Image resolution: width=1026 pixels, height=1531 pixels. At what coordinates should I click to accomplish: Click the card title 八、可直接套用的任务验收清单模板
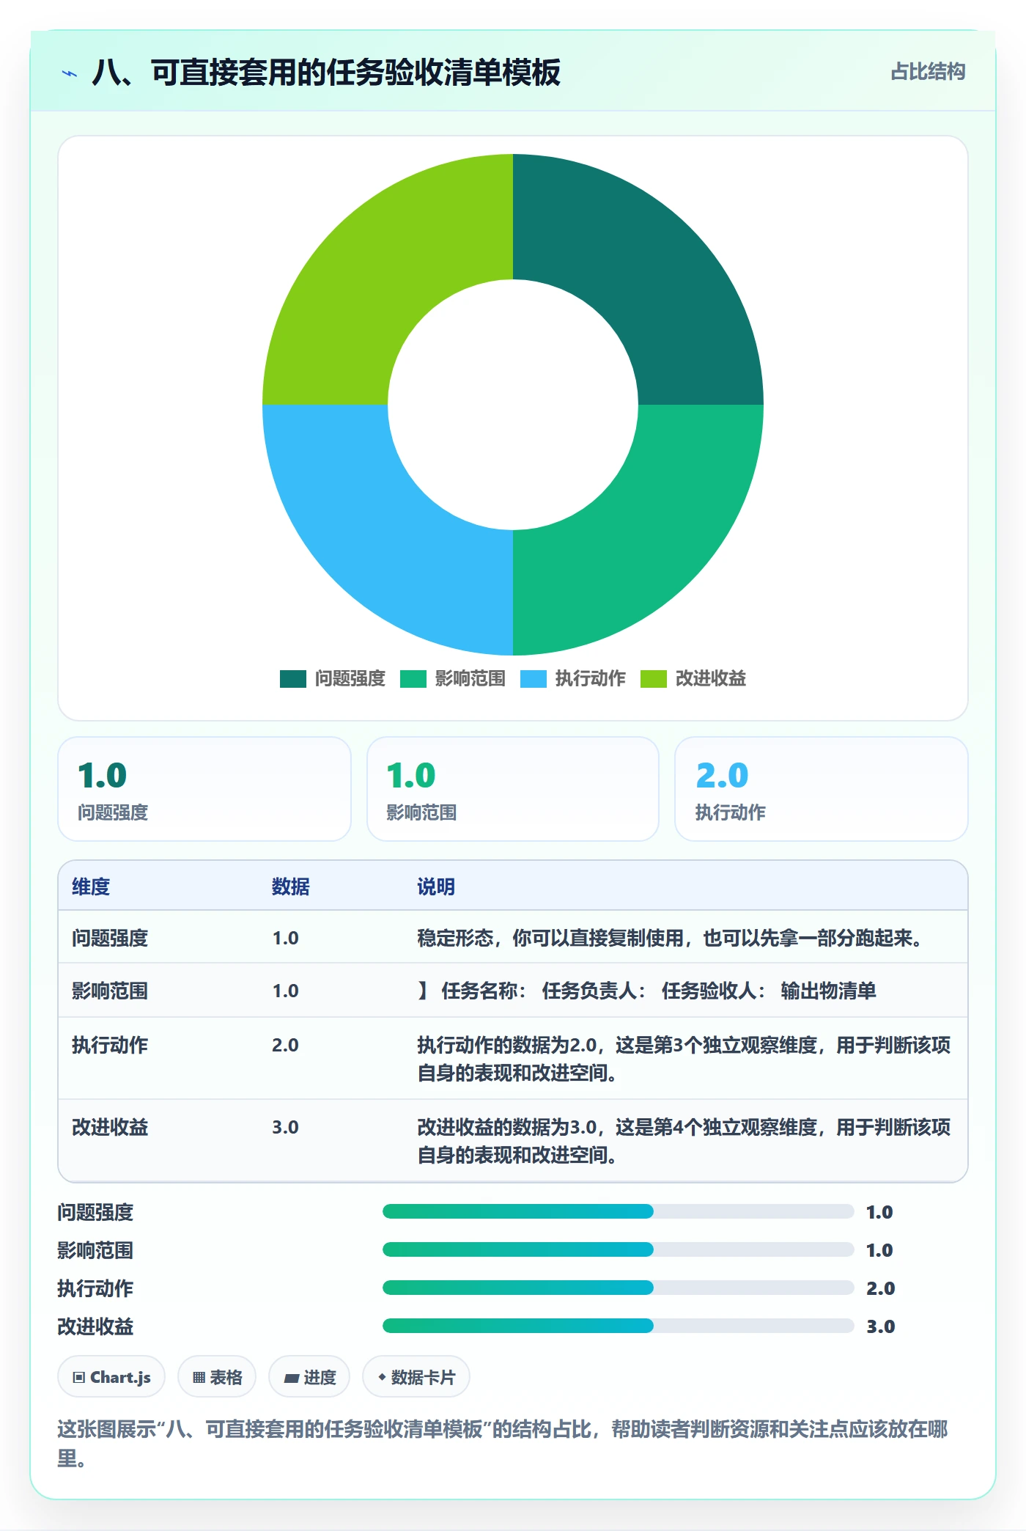click(326, 73)
